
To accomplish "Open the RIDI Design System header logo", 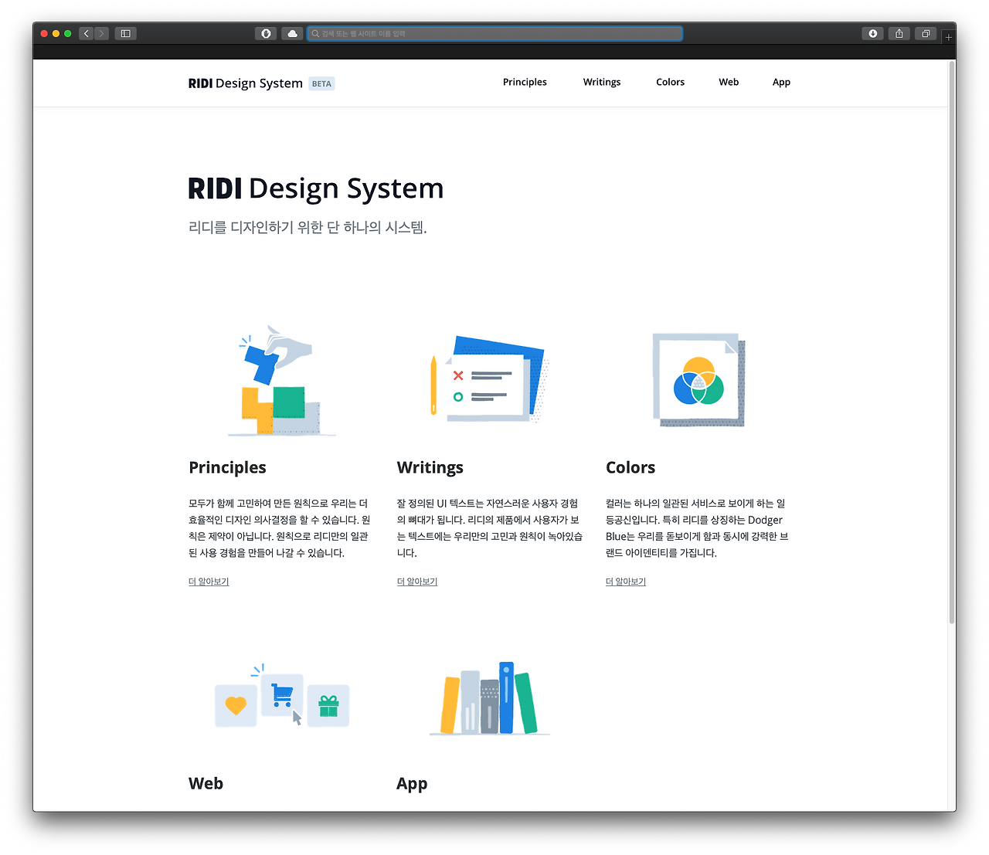I will (246, 83).
